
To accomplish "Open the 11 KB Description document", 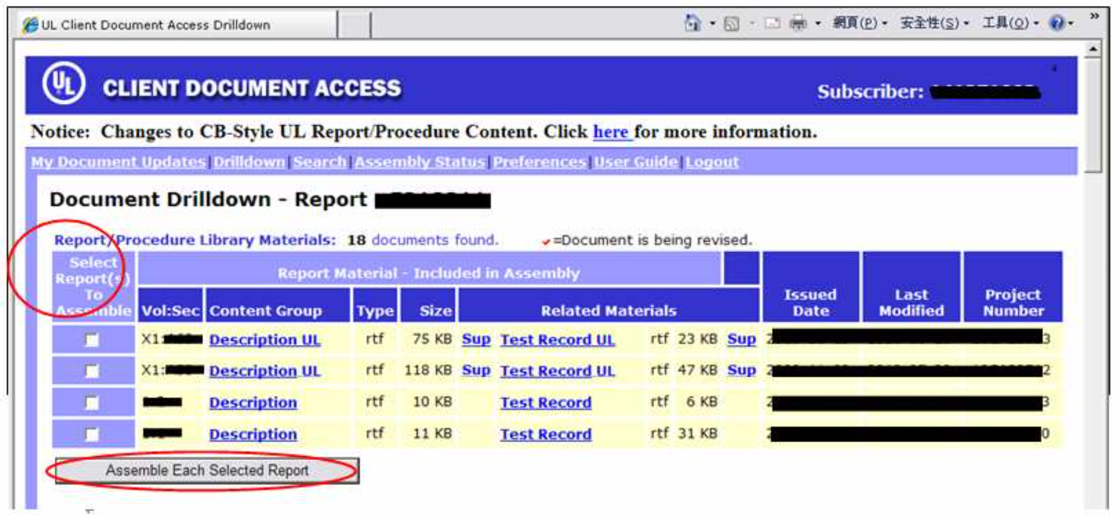I will click(x=253, y=434).
